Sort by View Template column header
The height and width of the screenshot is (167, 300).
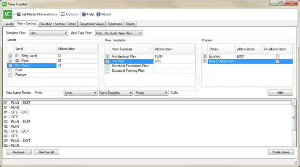click(132, 49)
